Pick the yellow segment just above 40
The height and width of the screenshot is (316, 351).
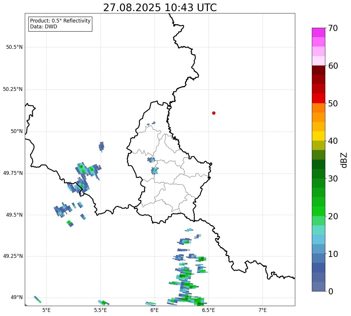pos(318,136)
